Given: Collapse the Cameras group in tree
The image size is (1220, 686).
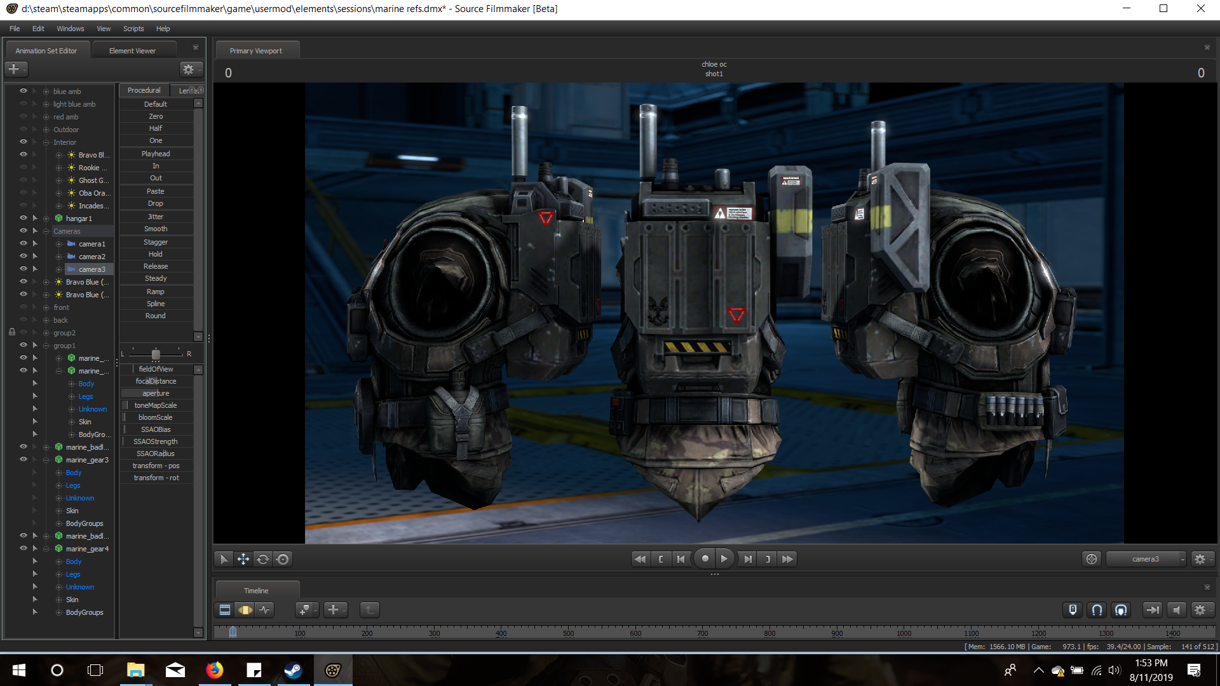Looking at the screenshot, I should coord(46,231).
